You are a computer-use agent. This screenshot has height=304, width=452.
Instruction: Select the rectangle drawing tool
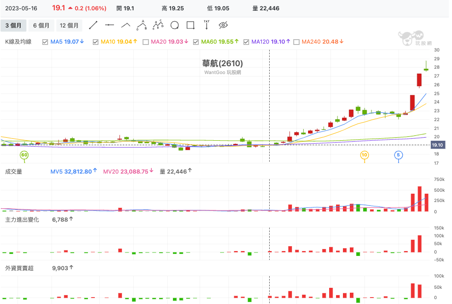(x=191, y=25)
